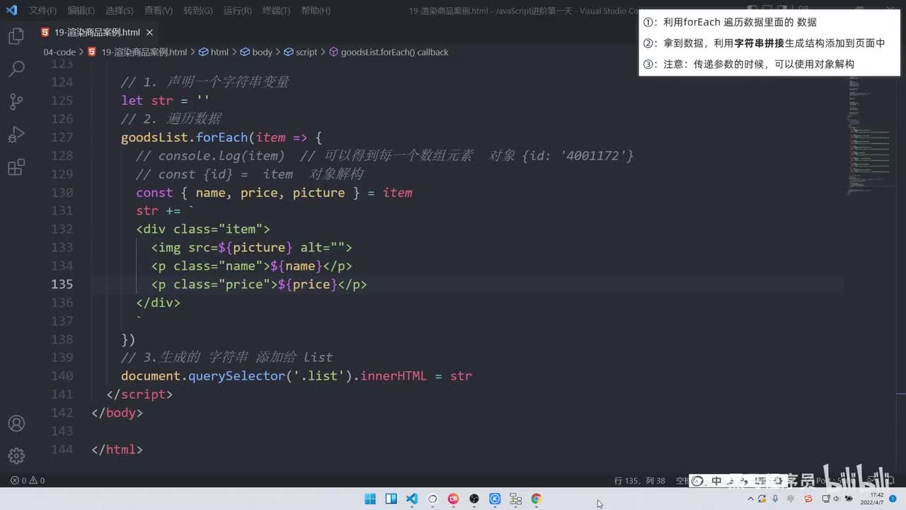
Task: Click the microphone tray icon
Action: tap(776, 499)
